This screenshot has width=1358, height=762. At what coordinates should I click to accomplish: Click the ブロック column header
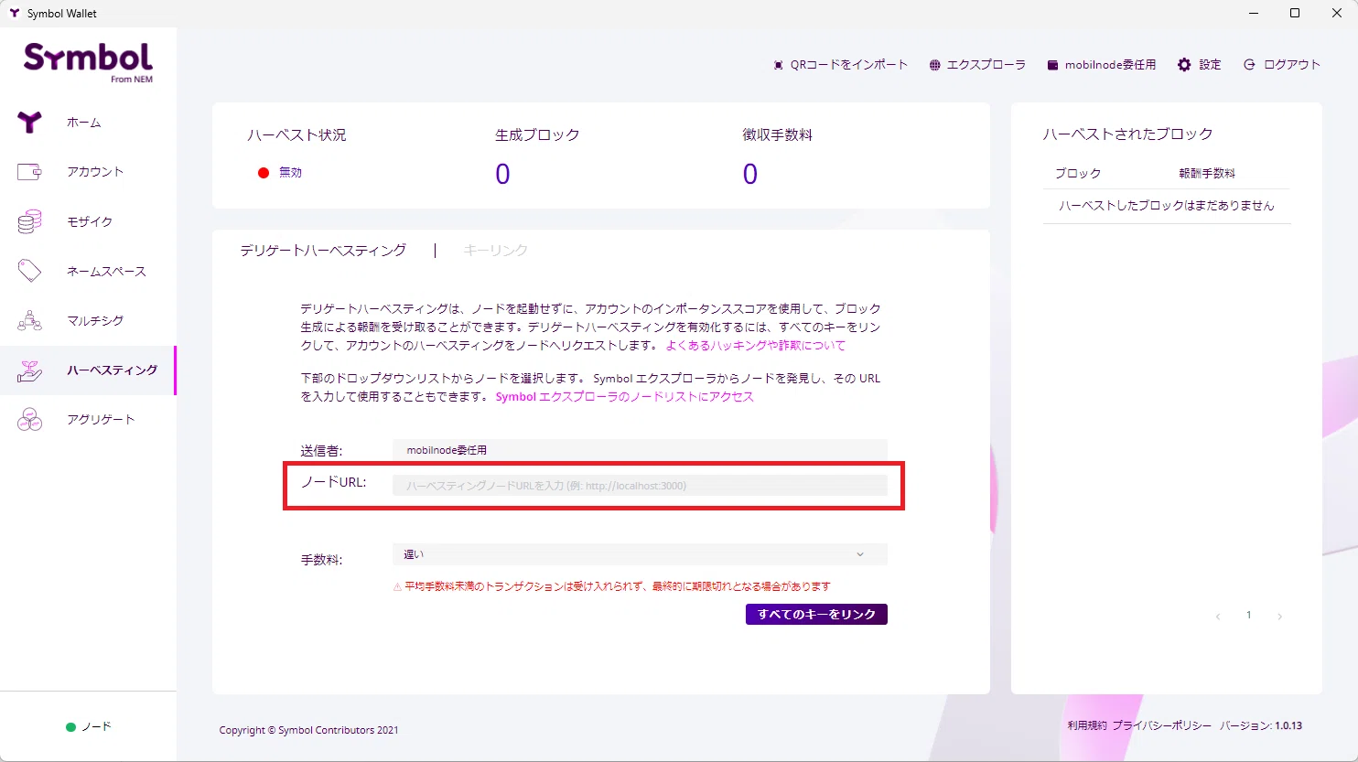[1078, 173]
